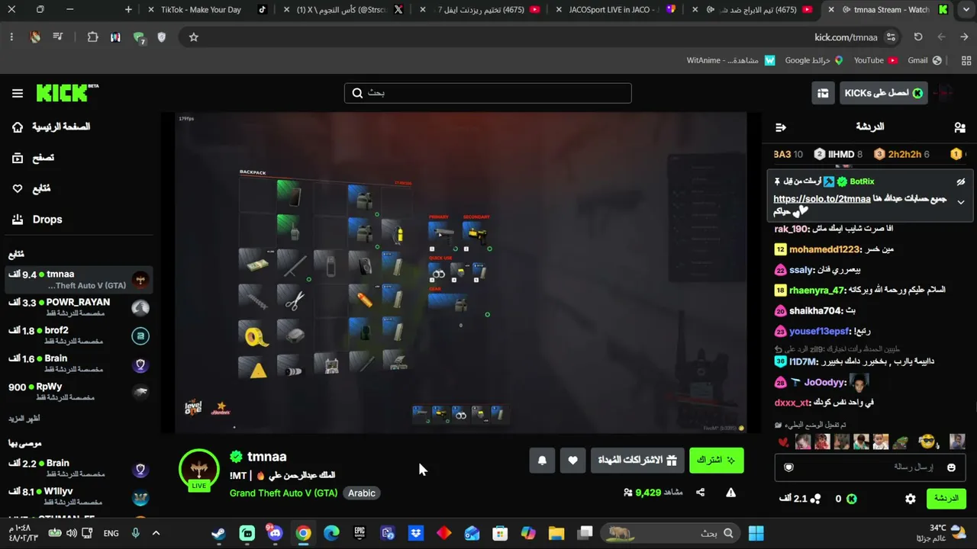
Task: Click the KICK logo
Action: [67, 93]
